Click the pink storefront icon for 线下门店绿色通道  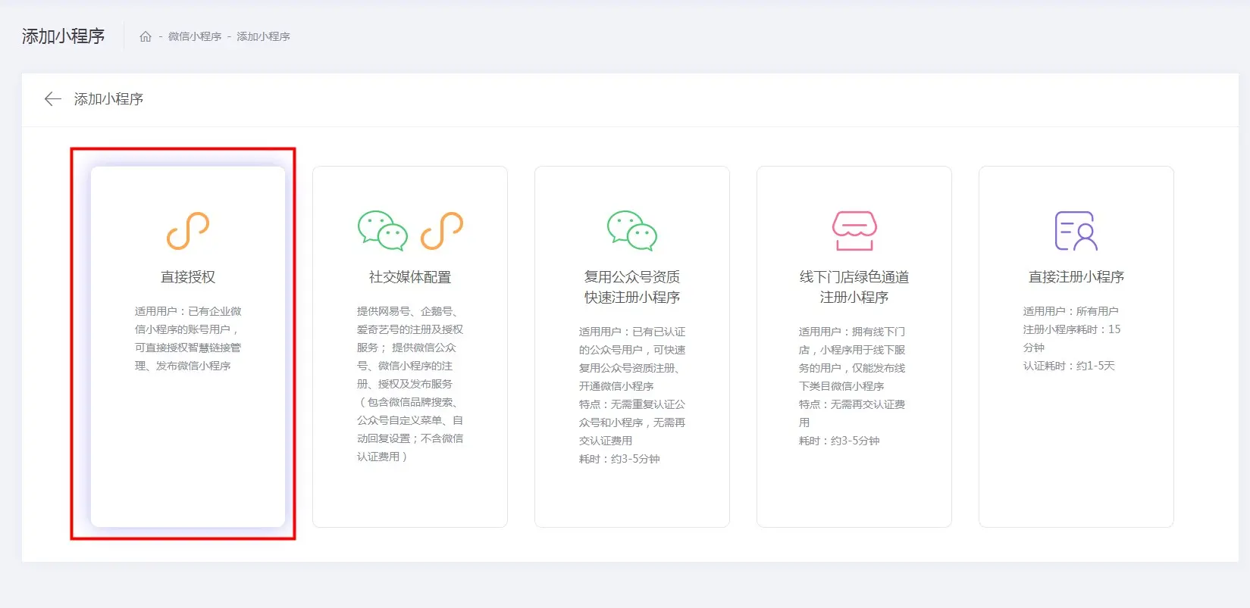tap(854, 231)
